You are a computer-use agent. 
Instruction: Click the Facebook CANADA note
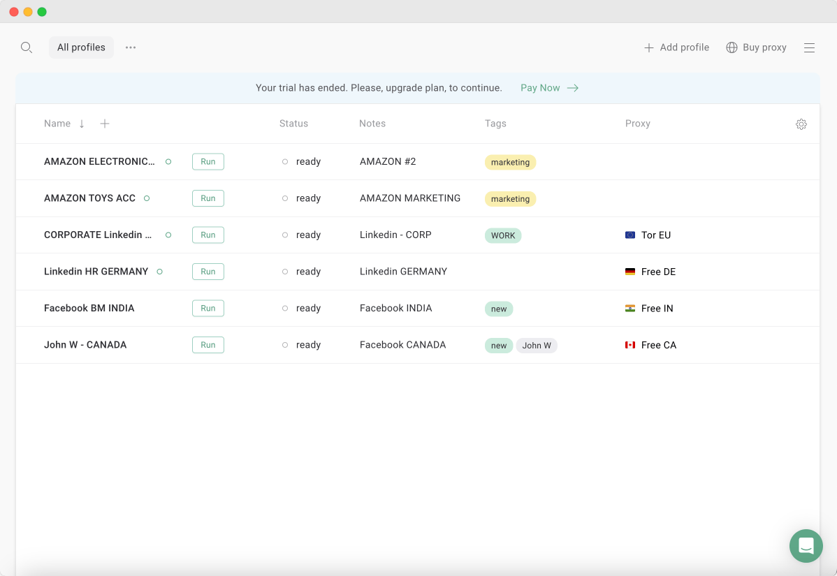[402, 345]
